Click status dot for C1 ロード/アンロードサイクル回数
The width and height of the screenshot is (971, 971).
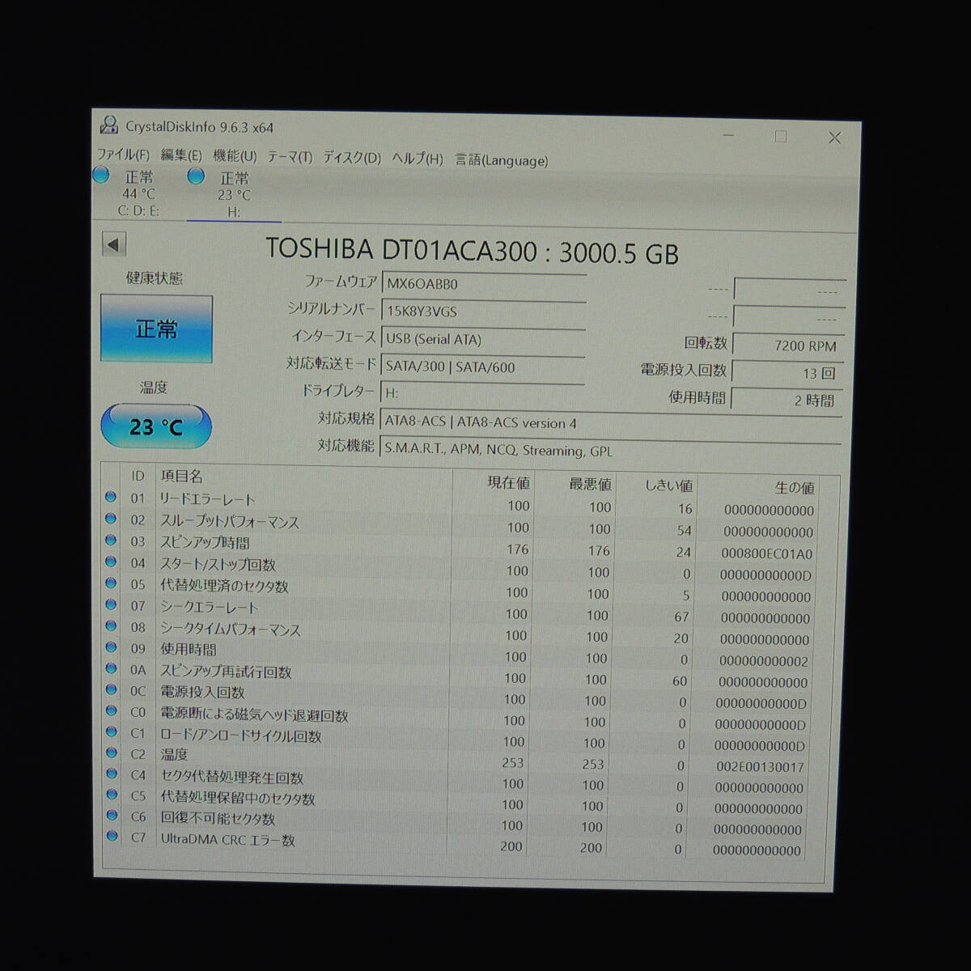pyautogui.click(x=111, y=731)
